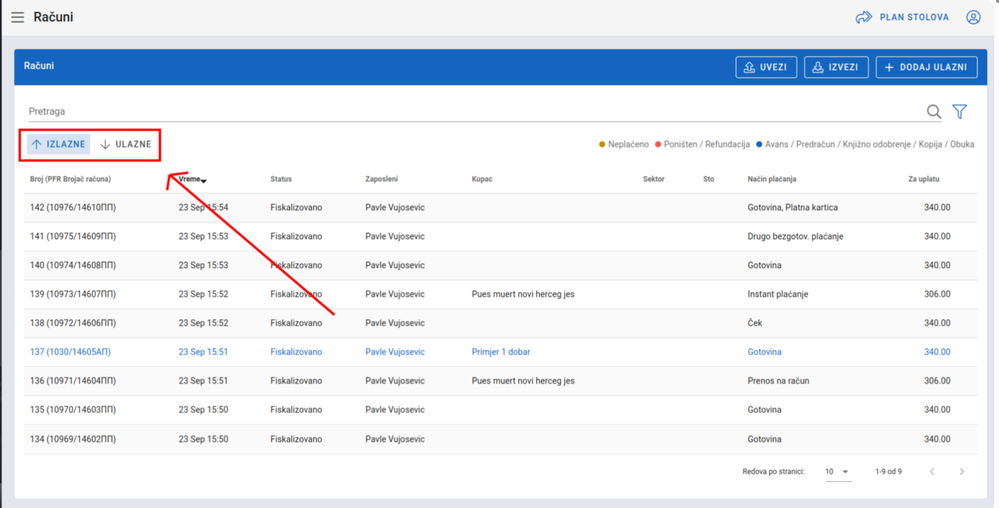Click customer 'Pues muert novi herceg jes' in invoice 136 row
This screenshot has width=999, height=508.
(x=523, y=381)
